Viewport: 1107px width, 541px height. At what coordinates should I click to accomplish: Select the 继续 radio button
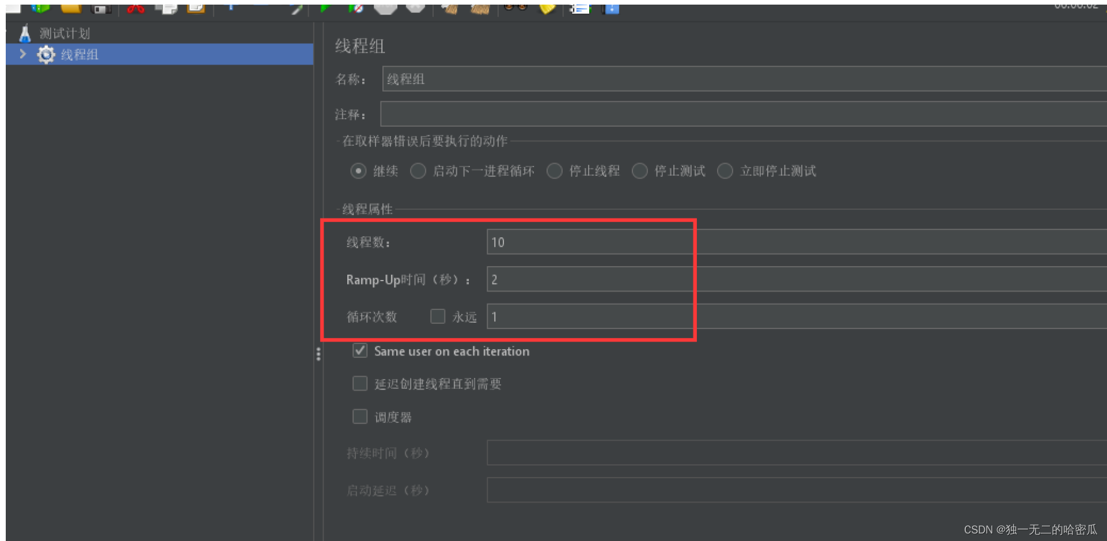(x=358, y=171)
